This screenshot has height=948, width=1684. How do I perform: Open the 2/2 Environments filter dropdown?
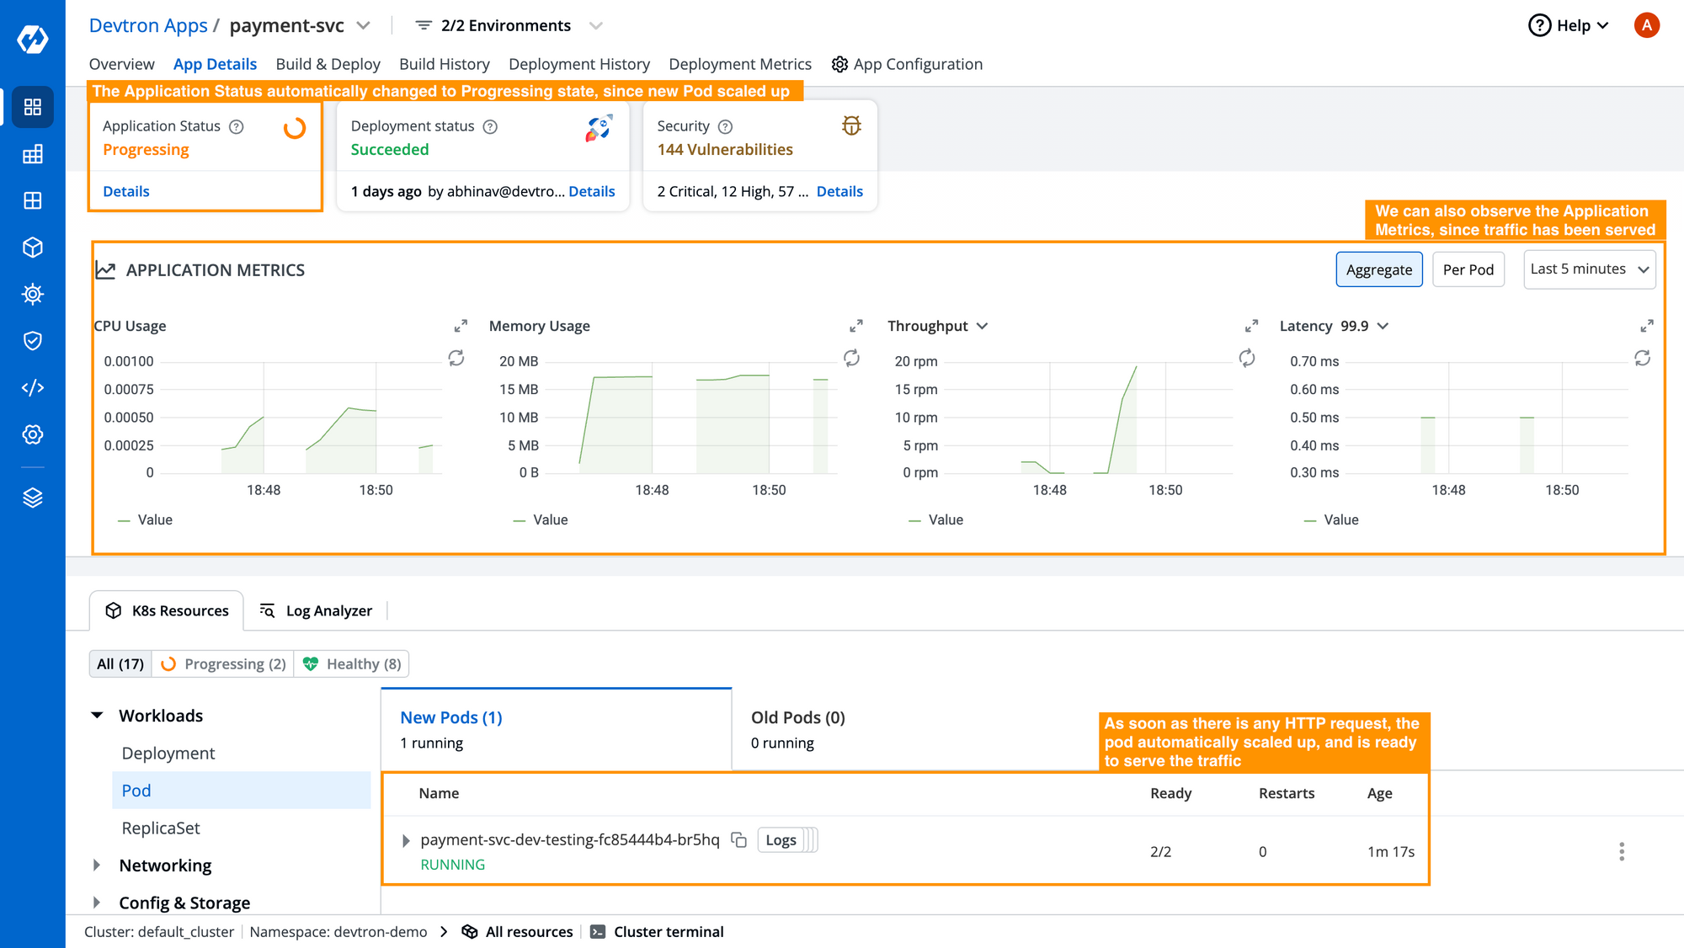click(x=510, y=25)
